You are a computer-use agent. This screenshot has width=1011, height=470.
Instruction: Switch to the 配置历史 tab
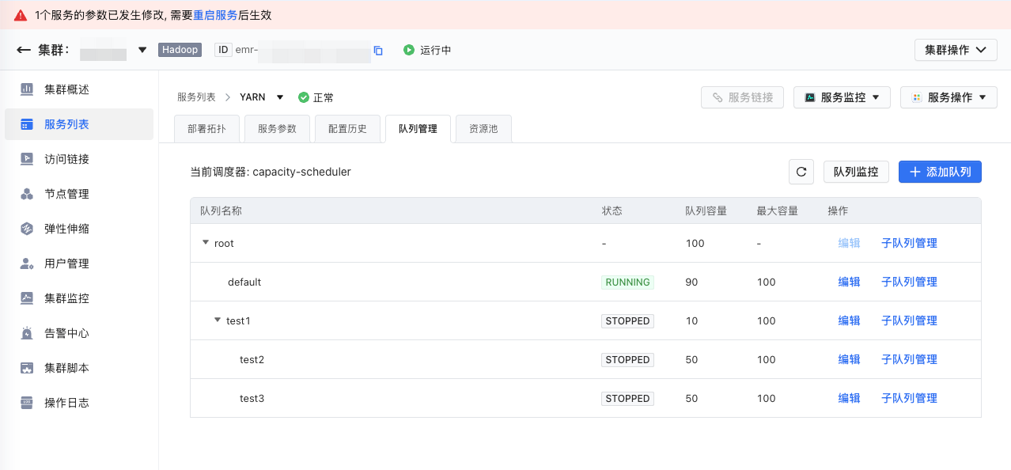[x=347, y=129]
